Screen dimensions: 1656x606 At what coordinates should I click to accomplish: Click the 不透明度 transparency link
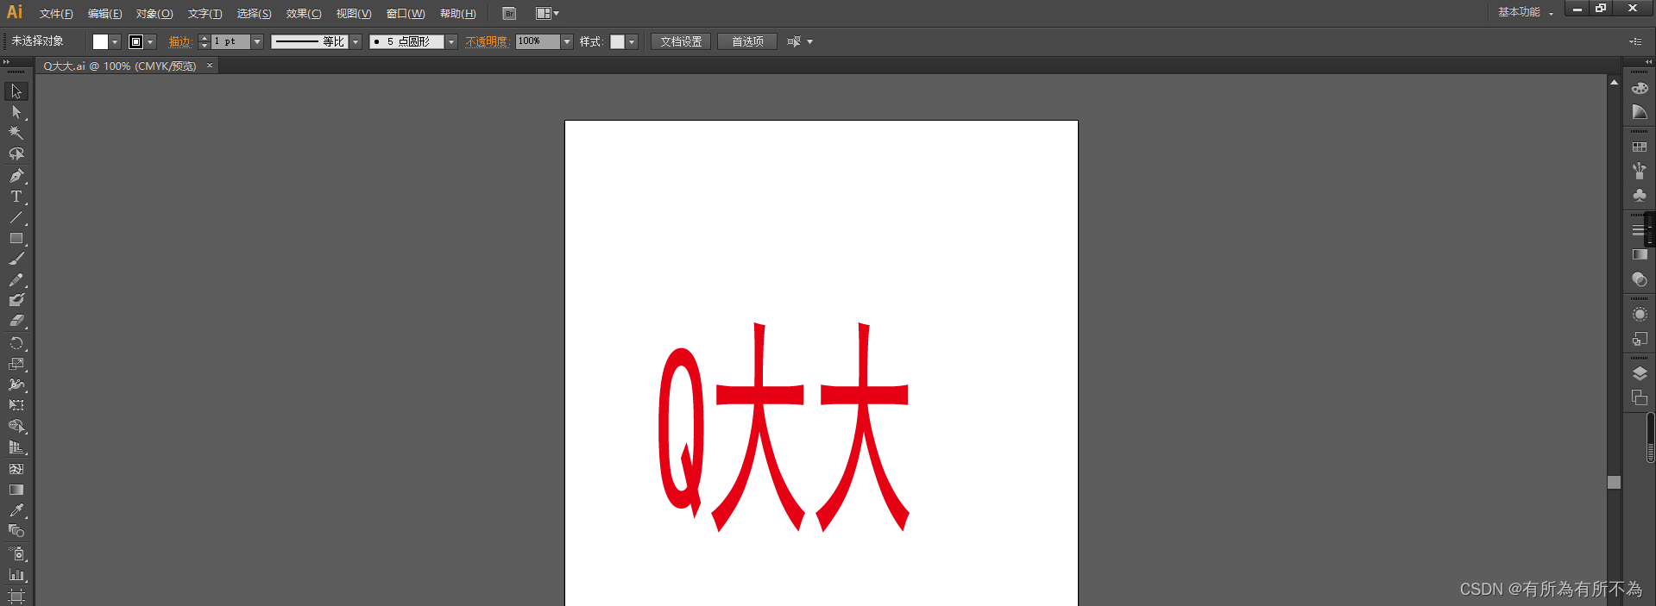[x=488, y=41]
